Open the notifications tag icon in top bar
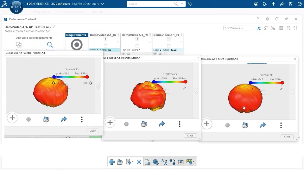This screenshot has width=304, height=171. point(265,4)
